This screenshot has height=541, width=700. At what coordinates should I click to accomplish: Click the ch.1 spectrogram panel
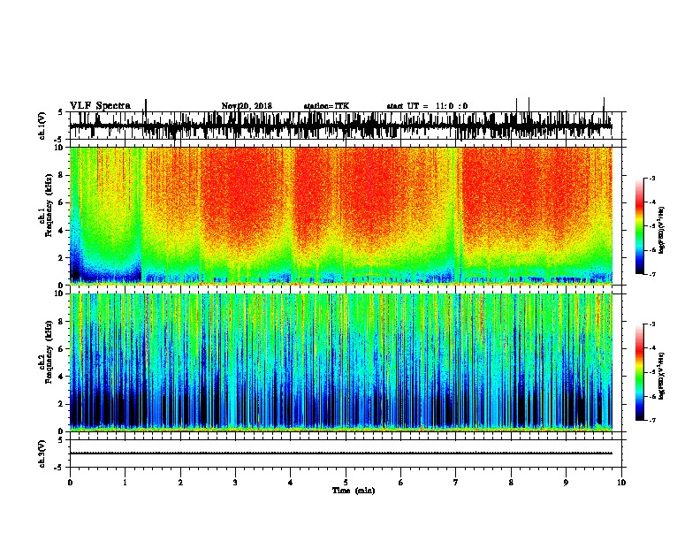[x=340, y=216]
